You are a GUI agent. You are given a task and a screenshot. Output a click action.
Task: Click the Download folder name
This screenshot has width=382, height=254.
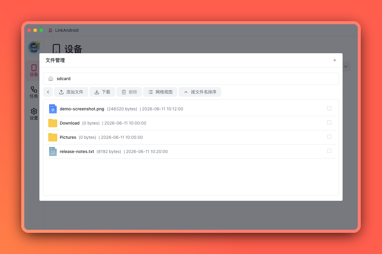(70, 123)
